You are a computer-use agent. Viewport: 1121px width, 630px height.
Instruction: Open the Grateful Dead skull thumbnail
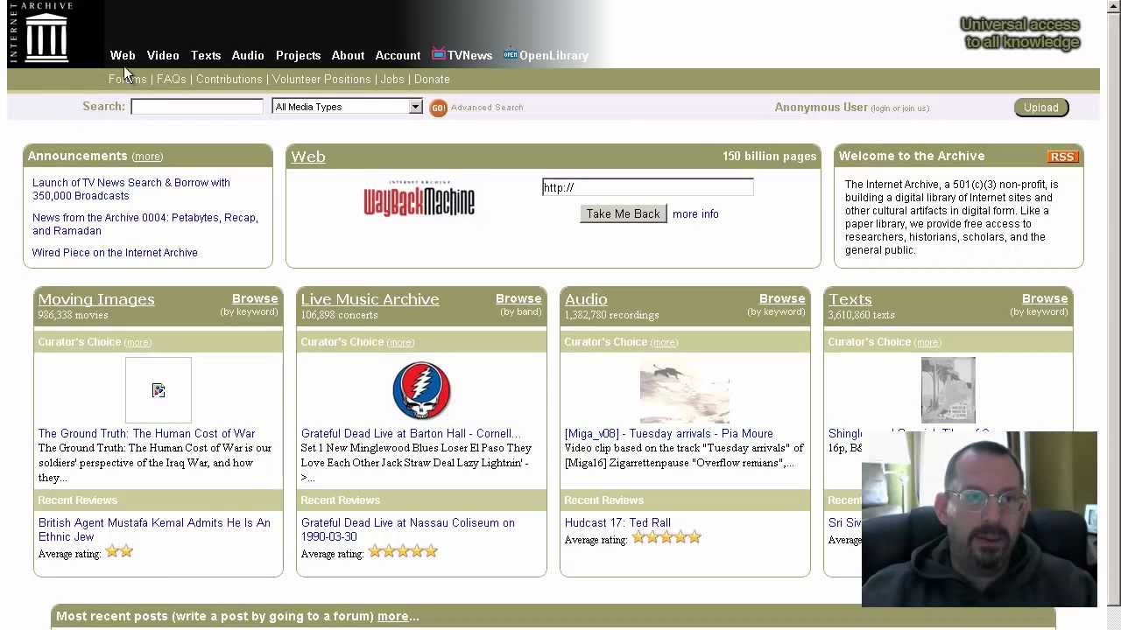click(x=421, y=390)
